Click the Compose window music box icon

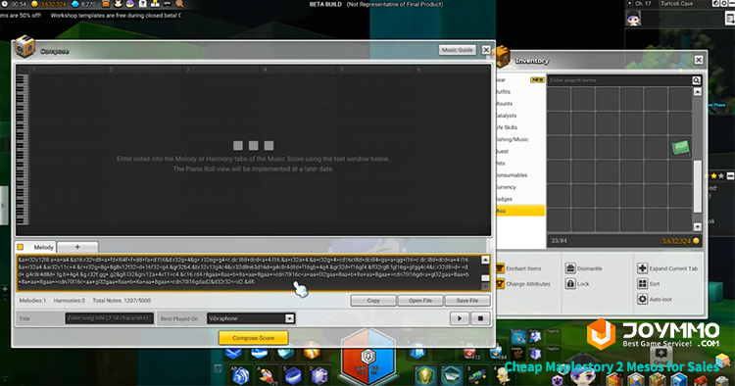[x=24, y=46]
